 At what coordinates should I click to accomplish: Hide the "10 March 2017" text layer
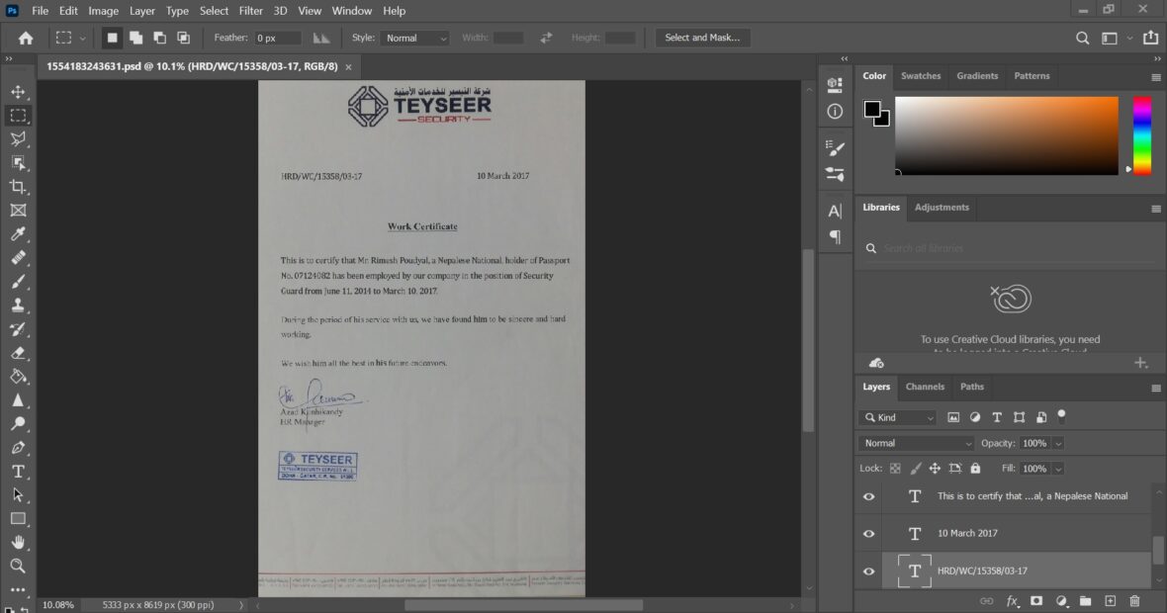(868, 533)
